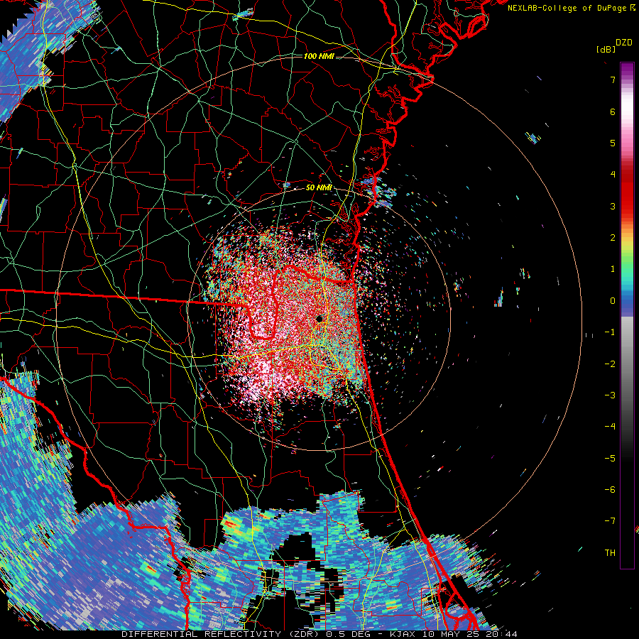The image size is (639, 639).
Task: Click the -3 value on the legend
Action: 610,395
